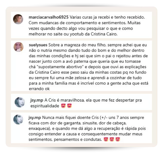
Task: Click the quoted 'supostamente abortivo' phrase
Action: click(x=60, y=67)
